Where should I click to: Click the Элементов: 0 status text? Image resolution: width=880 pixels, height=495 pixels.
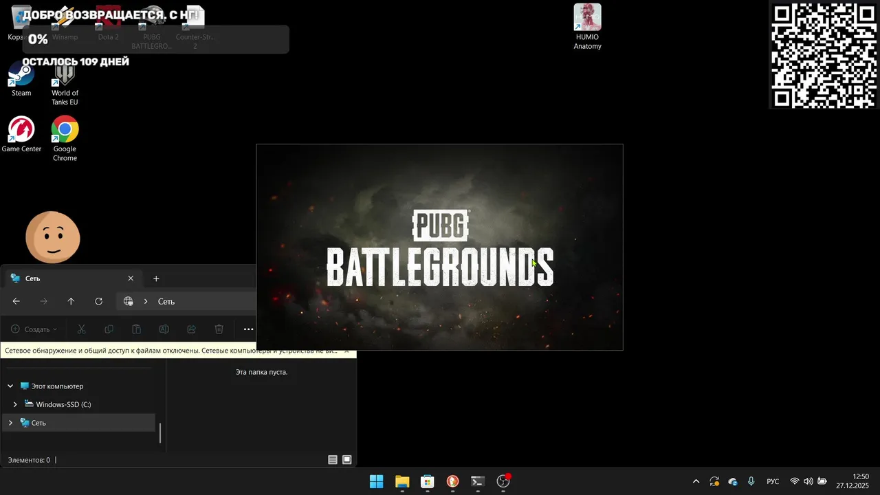(x=29, y=460)
